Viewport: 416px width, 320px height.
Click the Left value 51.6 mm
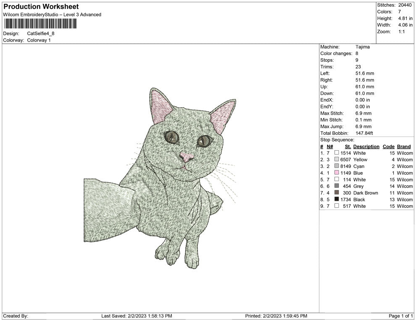coord(365,73)
